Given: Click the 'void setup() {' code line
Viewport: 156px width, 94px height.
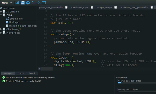Looking at the screenshot, I should [x=63, y=34].
